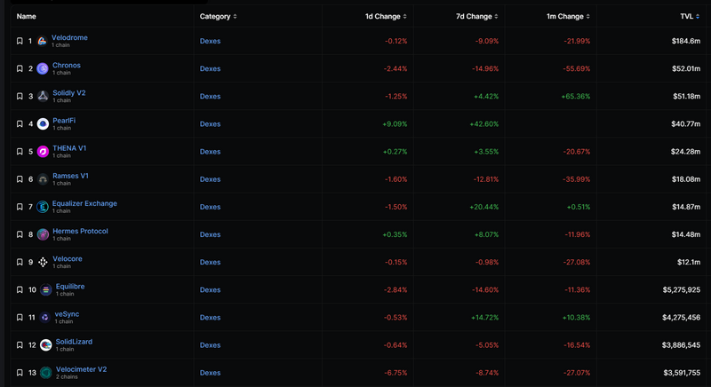Click Dexes category in SolidLizard row
The image size is (711, 387).
click(x=210, y=345)
